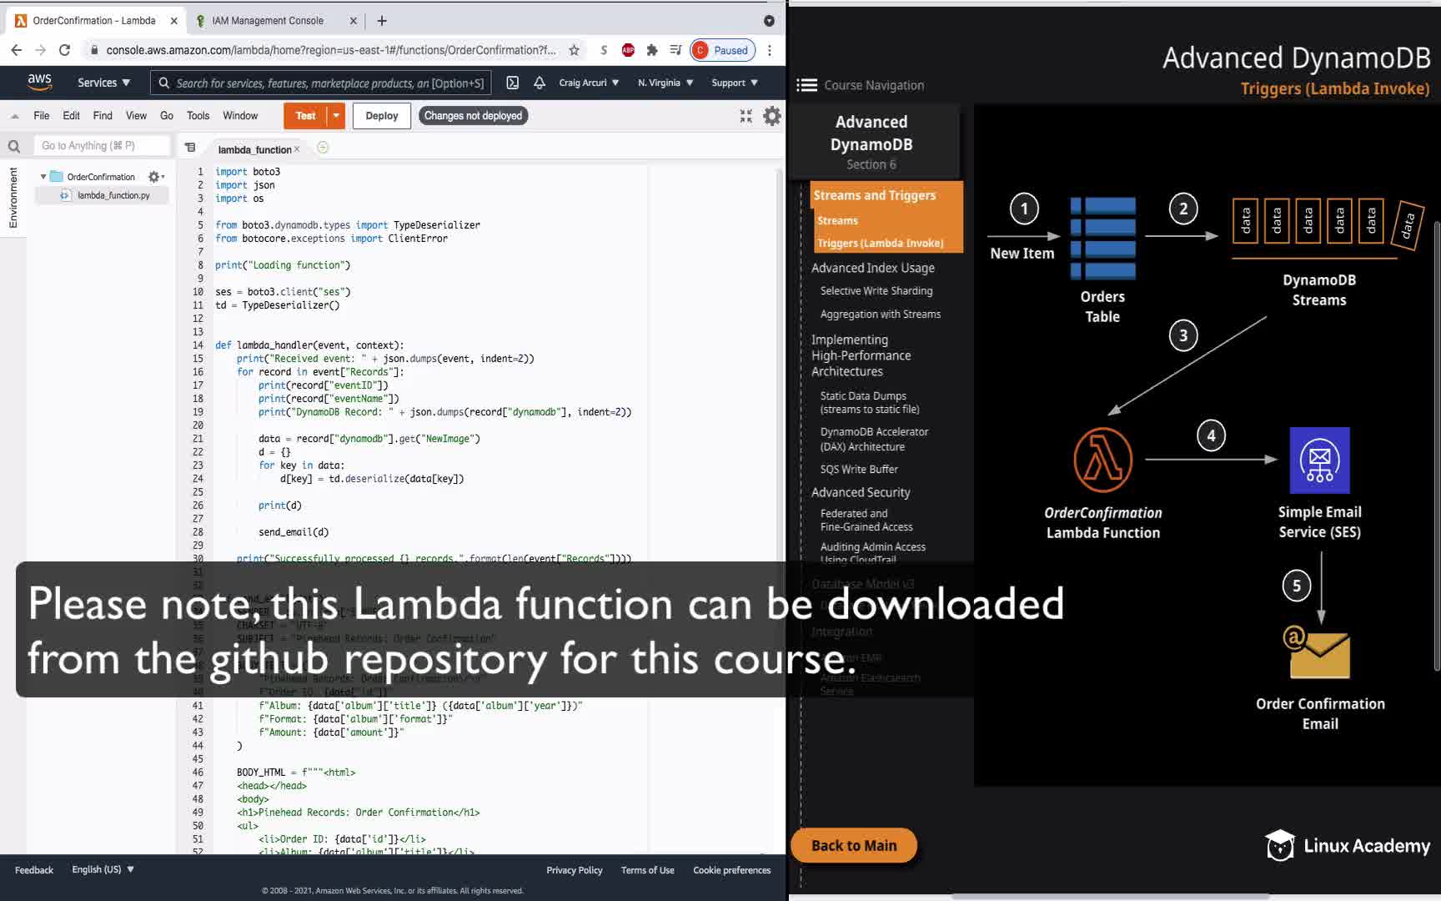1441x901 pixels.
Task: Toggle the Environment side panel tab
Action: [x=13, y=198]
